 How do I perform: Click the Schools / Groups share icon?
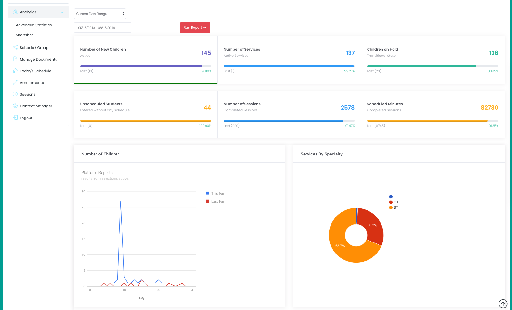[15, 48]
